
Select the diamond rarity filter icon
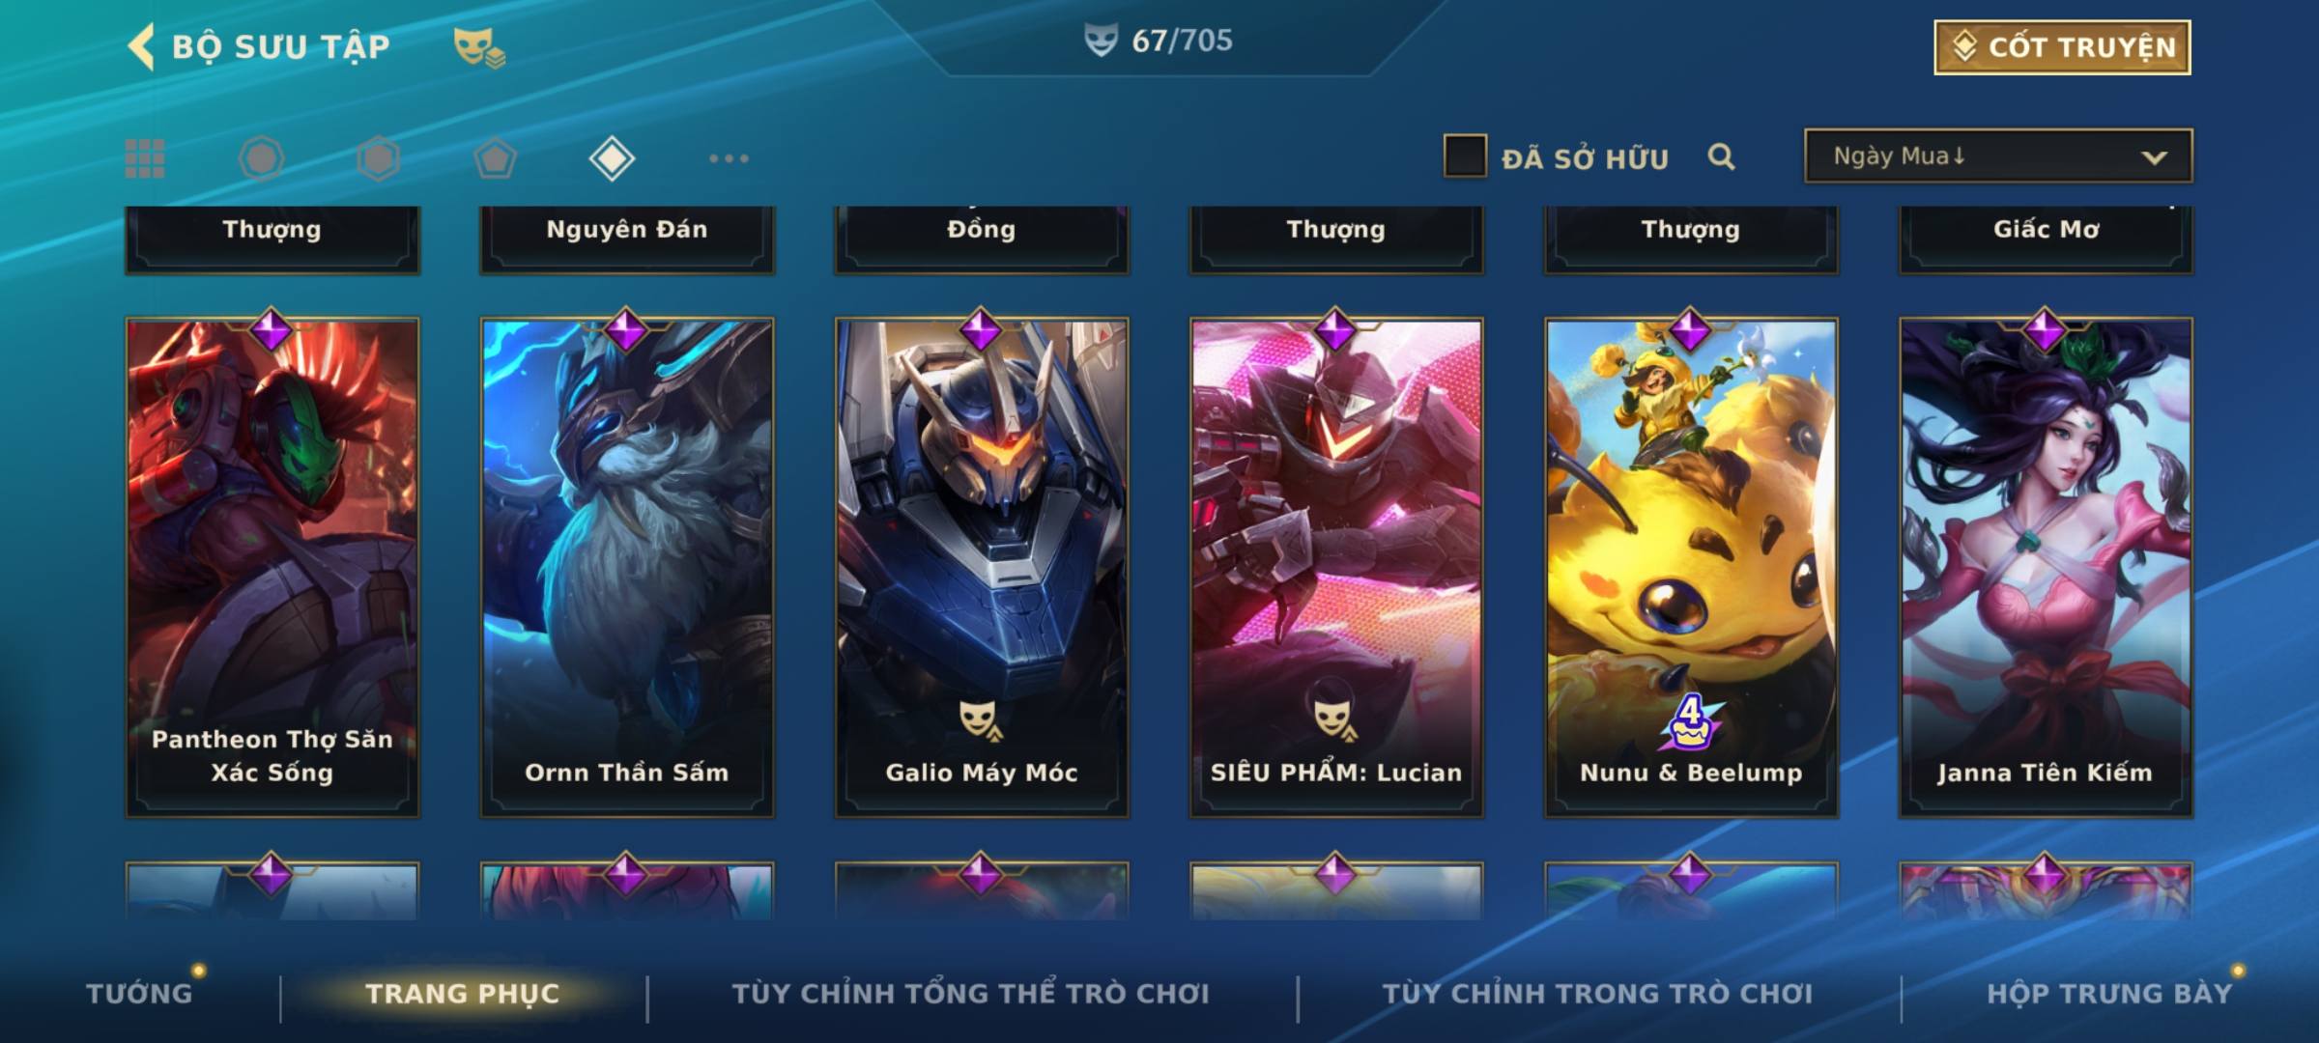612,158
